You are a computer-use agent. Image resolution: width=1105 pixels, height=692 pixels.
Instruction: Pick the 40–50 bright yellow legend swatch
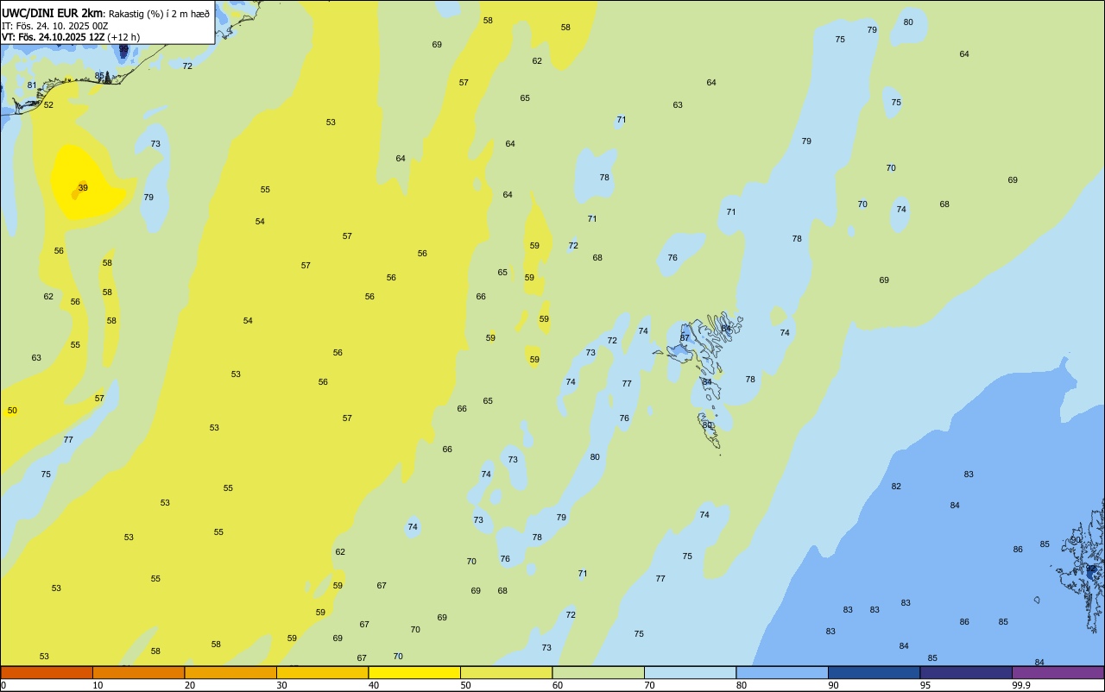pos(414,672)
